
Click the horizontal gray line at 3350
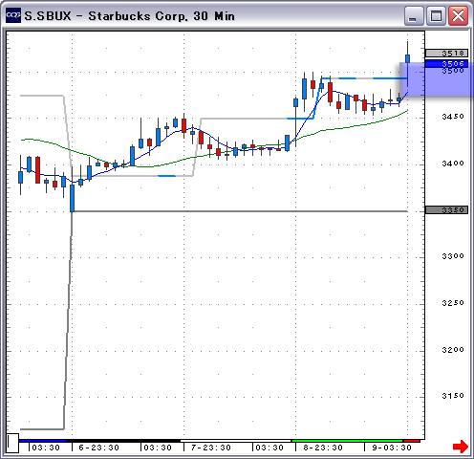[240, 211]
